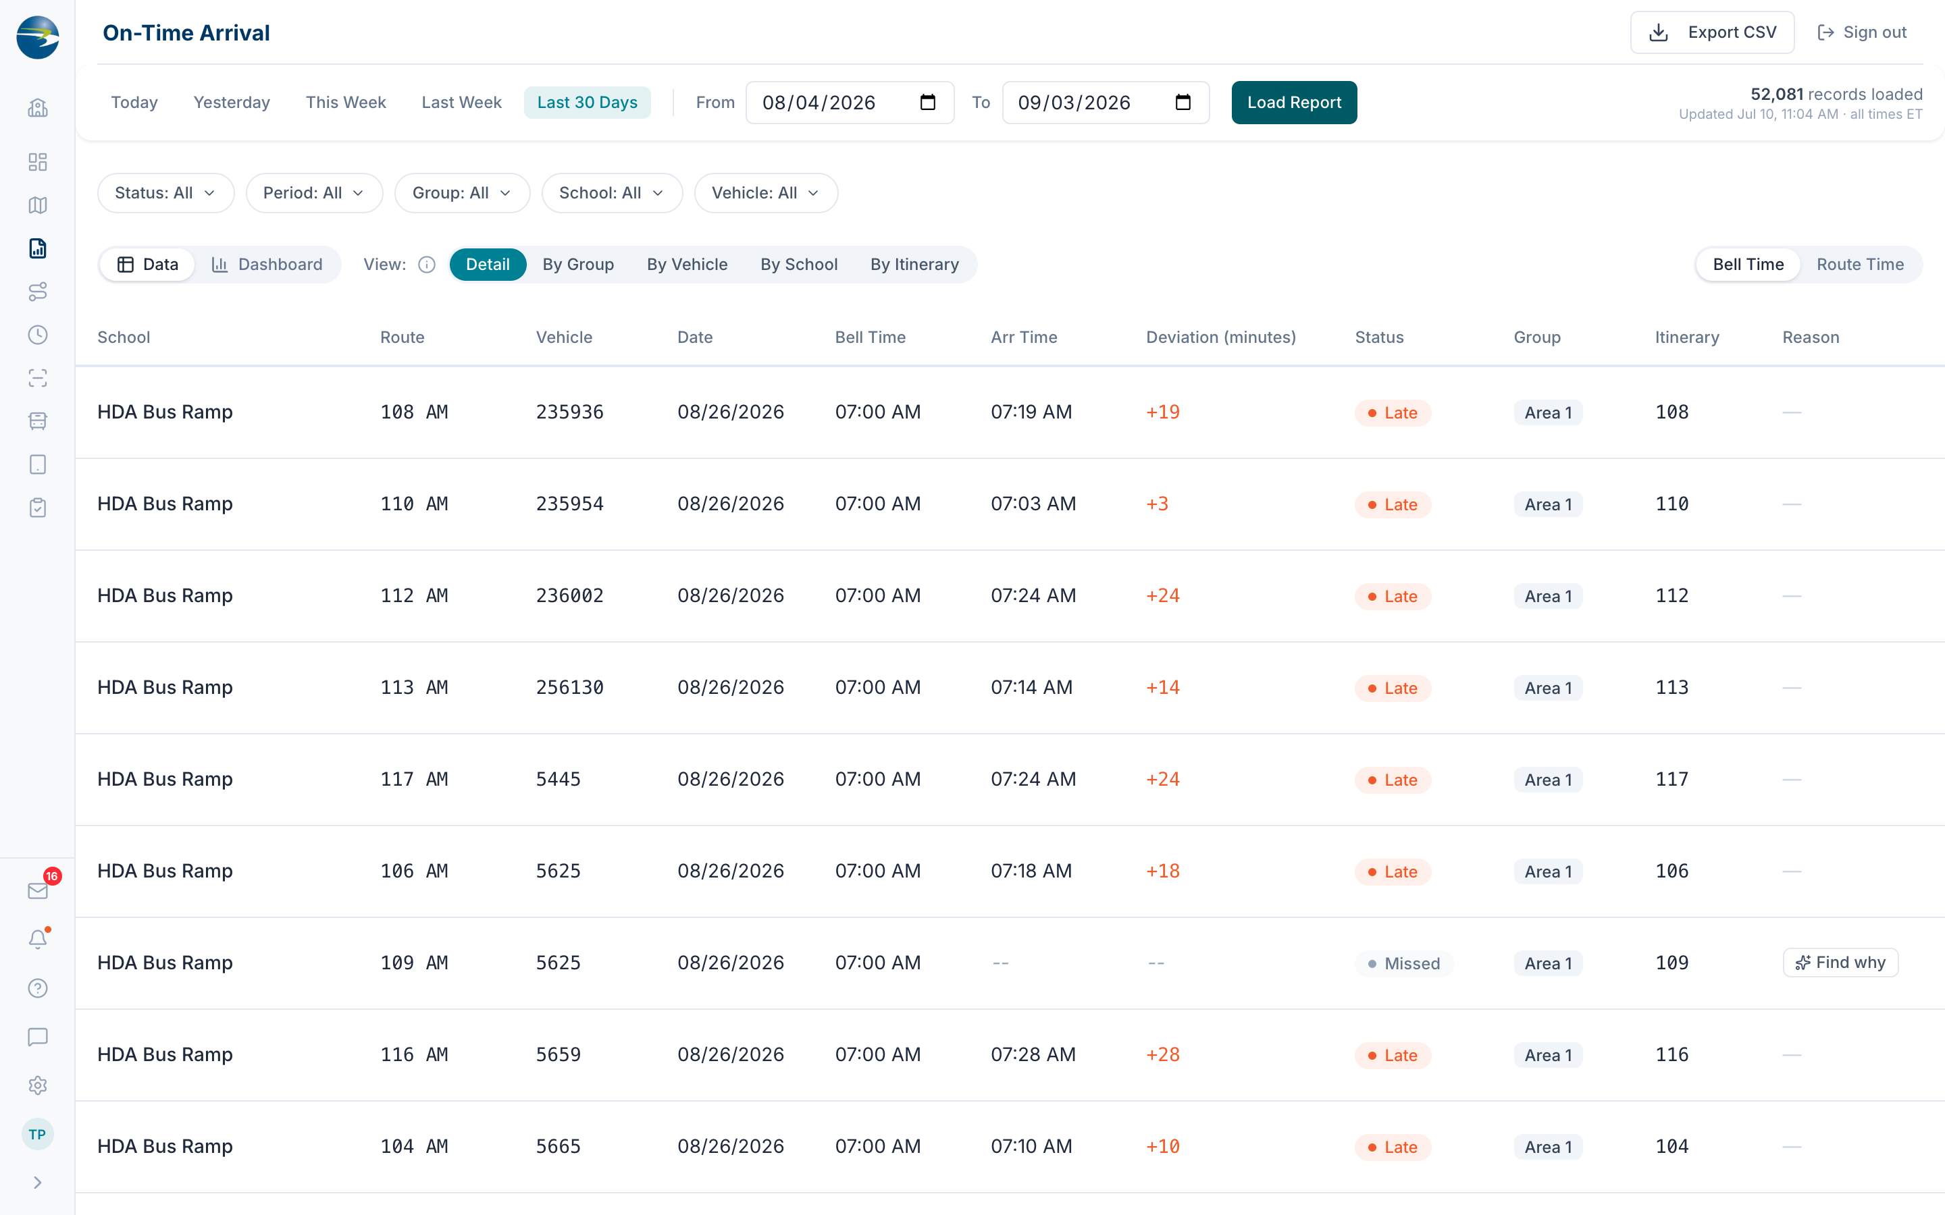Select the Last Week date range

click(461, 103)
